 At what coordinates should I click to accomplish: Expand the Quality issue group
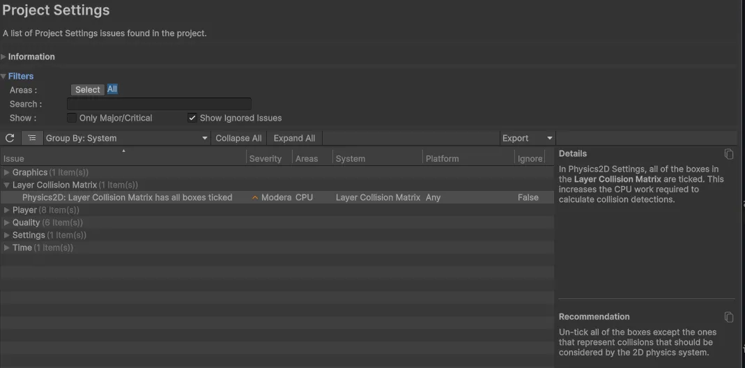tap(7, 222)
